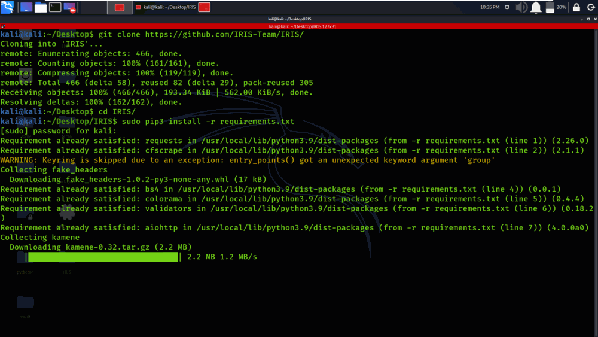The height and width of the screenshot is (337, 598).
Task: Open notifications bell in the panel
Action: click(536, 7)
